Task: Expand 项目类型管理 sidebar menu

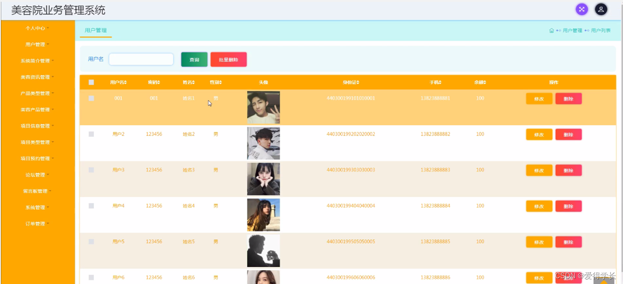Action: [37, 143]
